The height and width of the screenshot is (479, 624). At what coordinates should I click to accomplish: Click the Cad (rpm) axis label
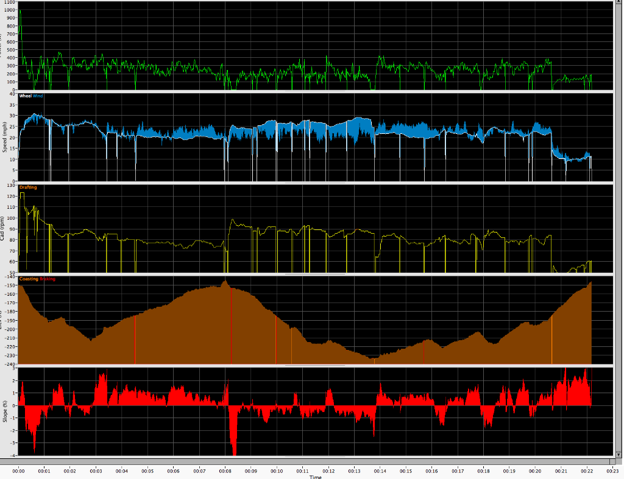(5, 229)
